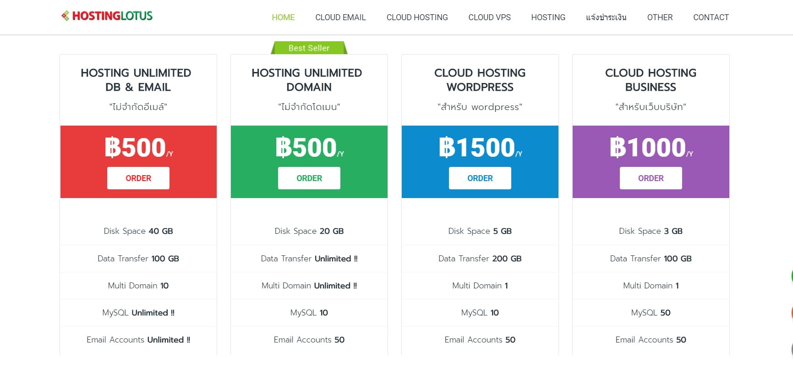
Task: Go to the CONTACT page
Action: click(x=711, y=17)
